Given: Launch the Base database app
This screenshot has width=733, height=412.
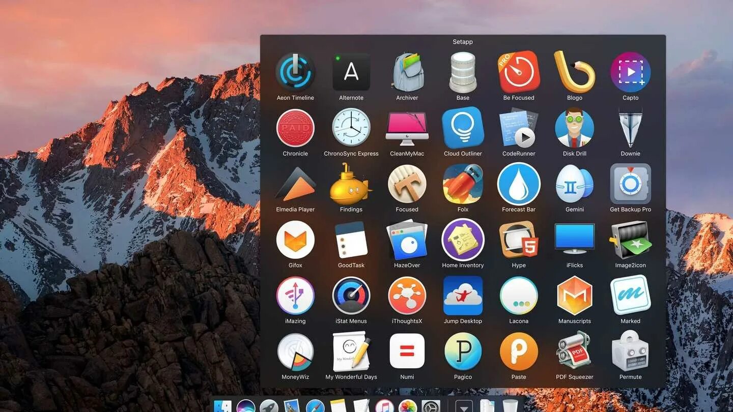Looking at the screenshot, I should pos(463,72).
